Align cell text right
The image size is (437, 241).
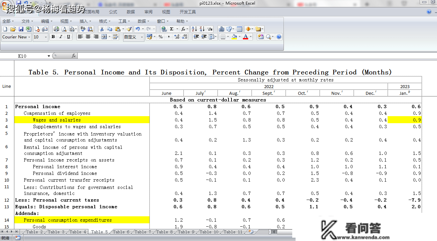pyautogui.click(x=96, y=37)
